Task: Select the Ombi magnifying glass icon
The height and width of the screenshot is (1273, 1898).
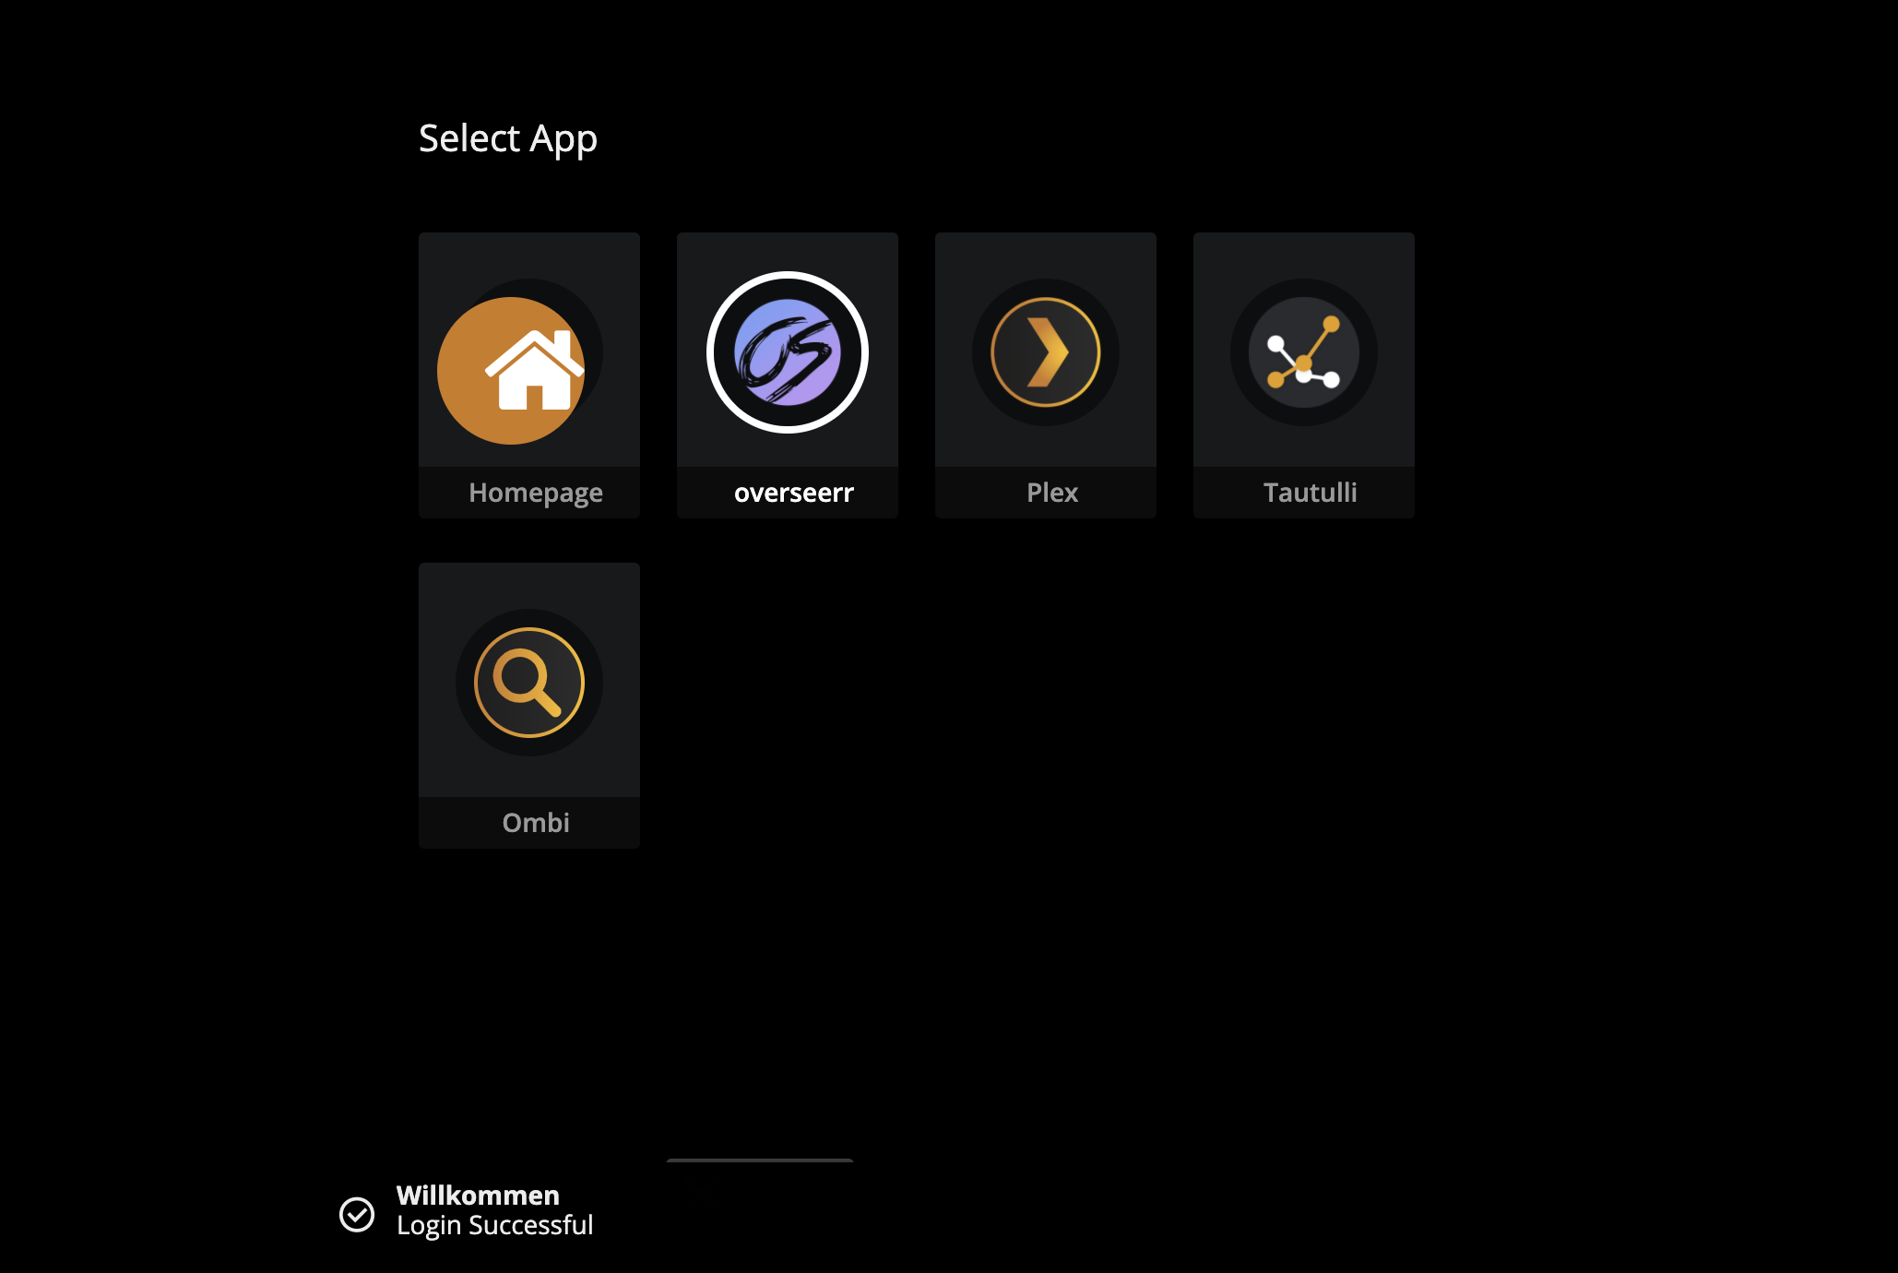Action: [529, 683]
